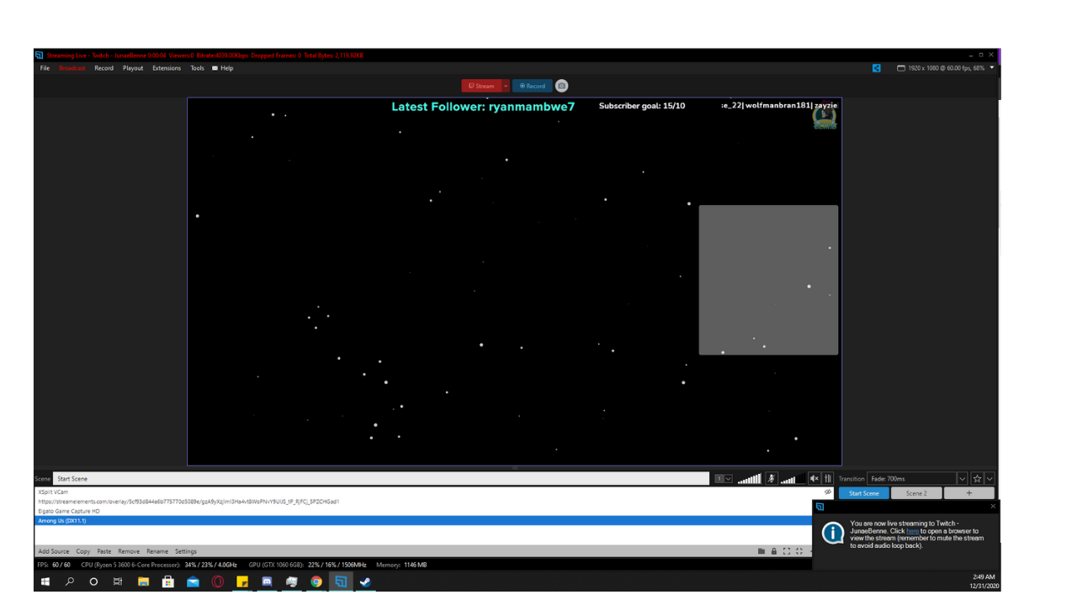Open File Explorer from the taskbar

tap(143, 581)
